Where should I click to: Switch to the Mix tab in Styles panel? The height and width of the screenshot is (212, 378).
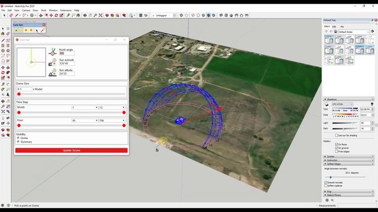(342, 26)
